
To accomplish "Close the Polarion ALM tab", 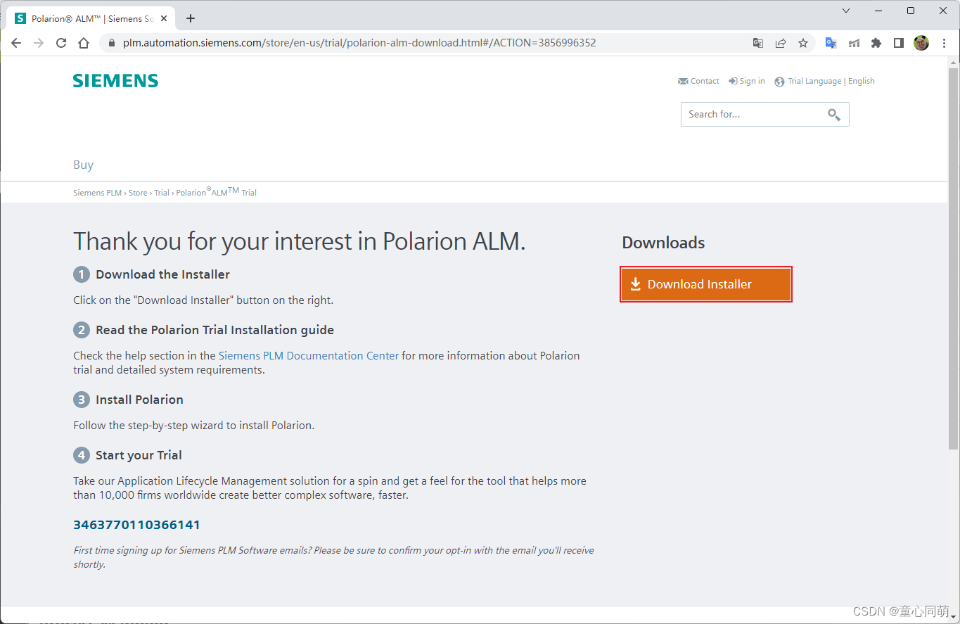I will 164,18.
